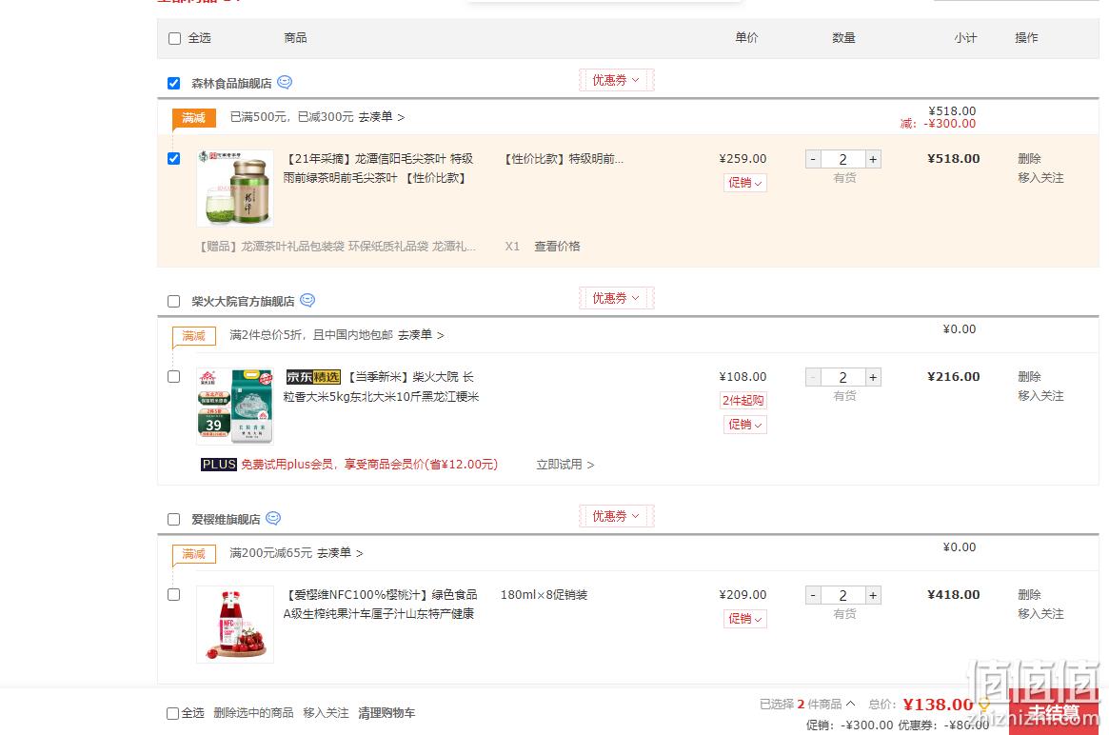This screenshot has height=735, width=1109.
Task: Open the 爱樱维旗舰店 store page
Action: coord(226,519)
